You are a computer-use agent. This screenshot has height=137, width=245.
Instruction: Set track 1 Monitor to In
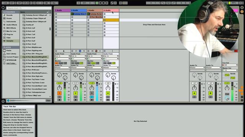pos(57,63)
